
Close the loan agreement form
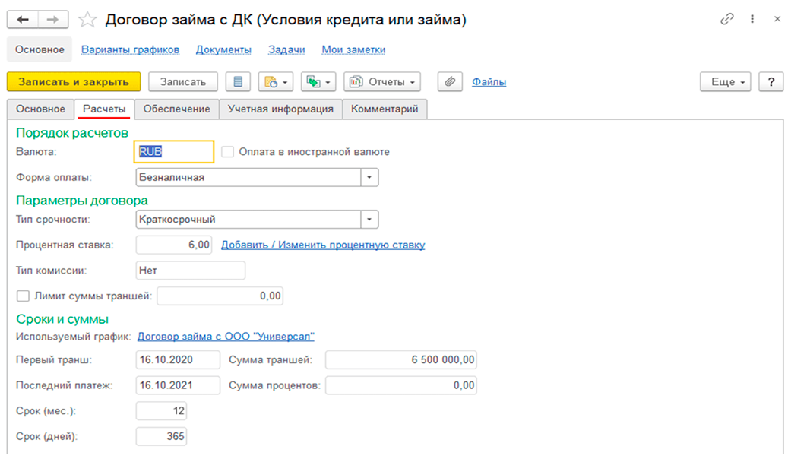[777, 19]
